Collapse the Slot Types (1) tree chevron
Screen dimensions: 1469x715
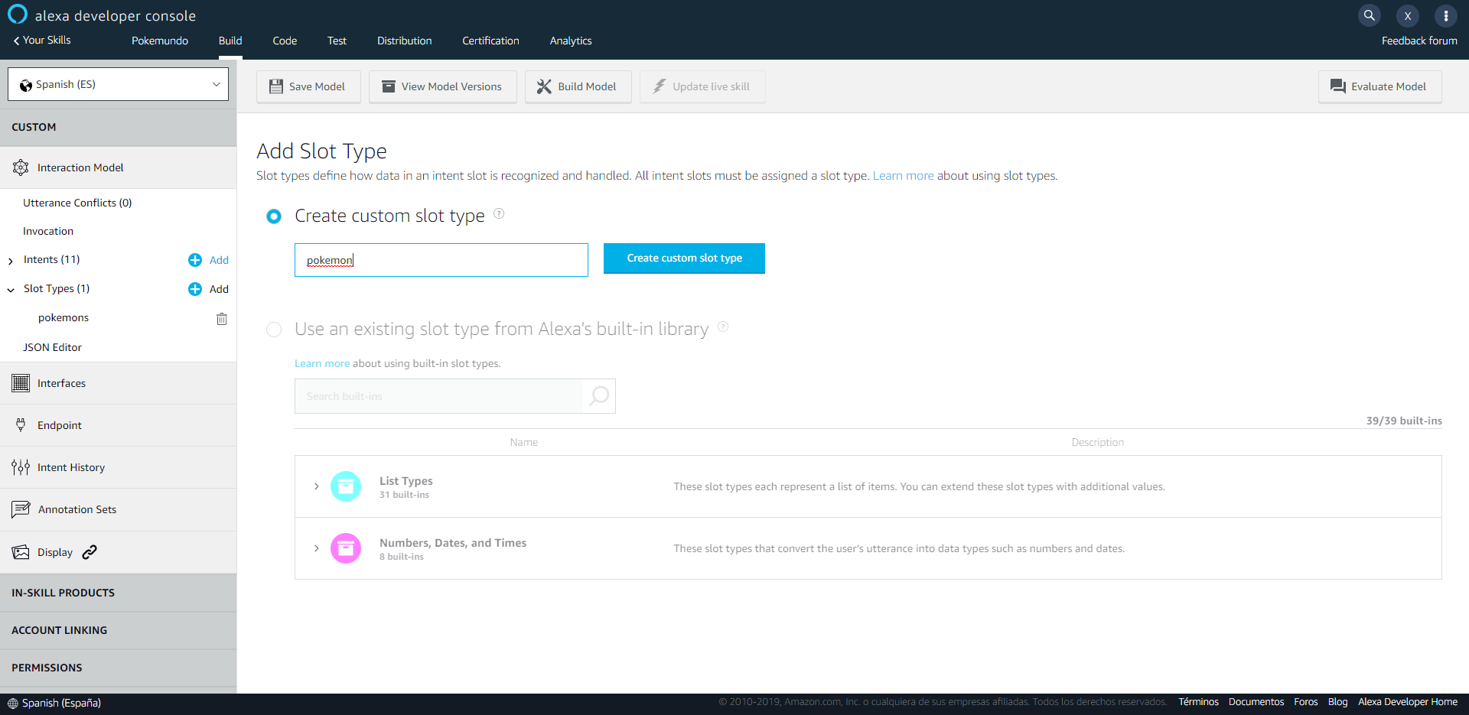point(11,290)
